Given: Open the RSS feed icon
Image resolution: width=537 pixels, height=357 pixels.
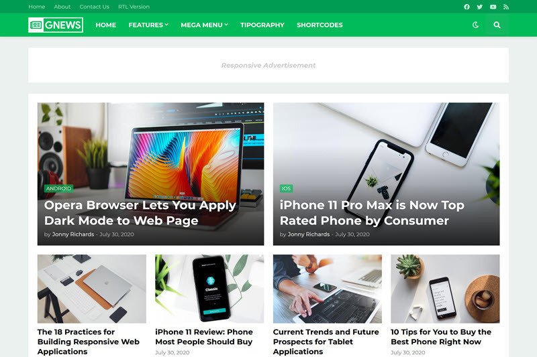Looking at the screenshot, I should coord(506,7).
